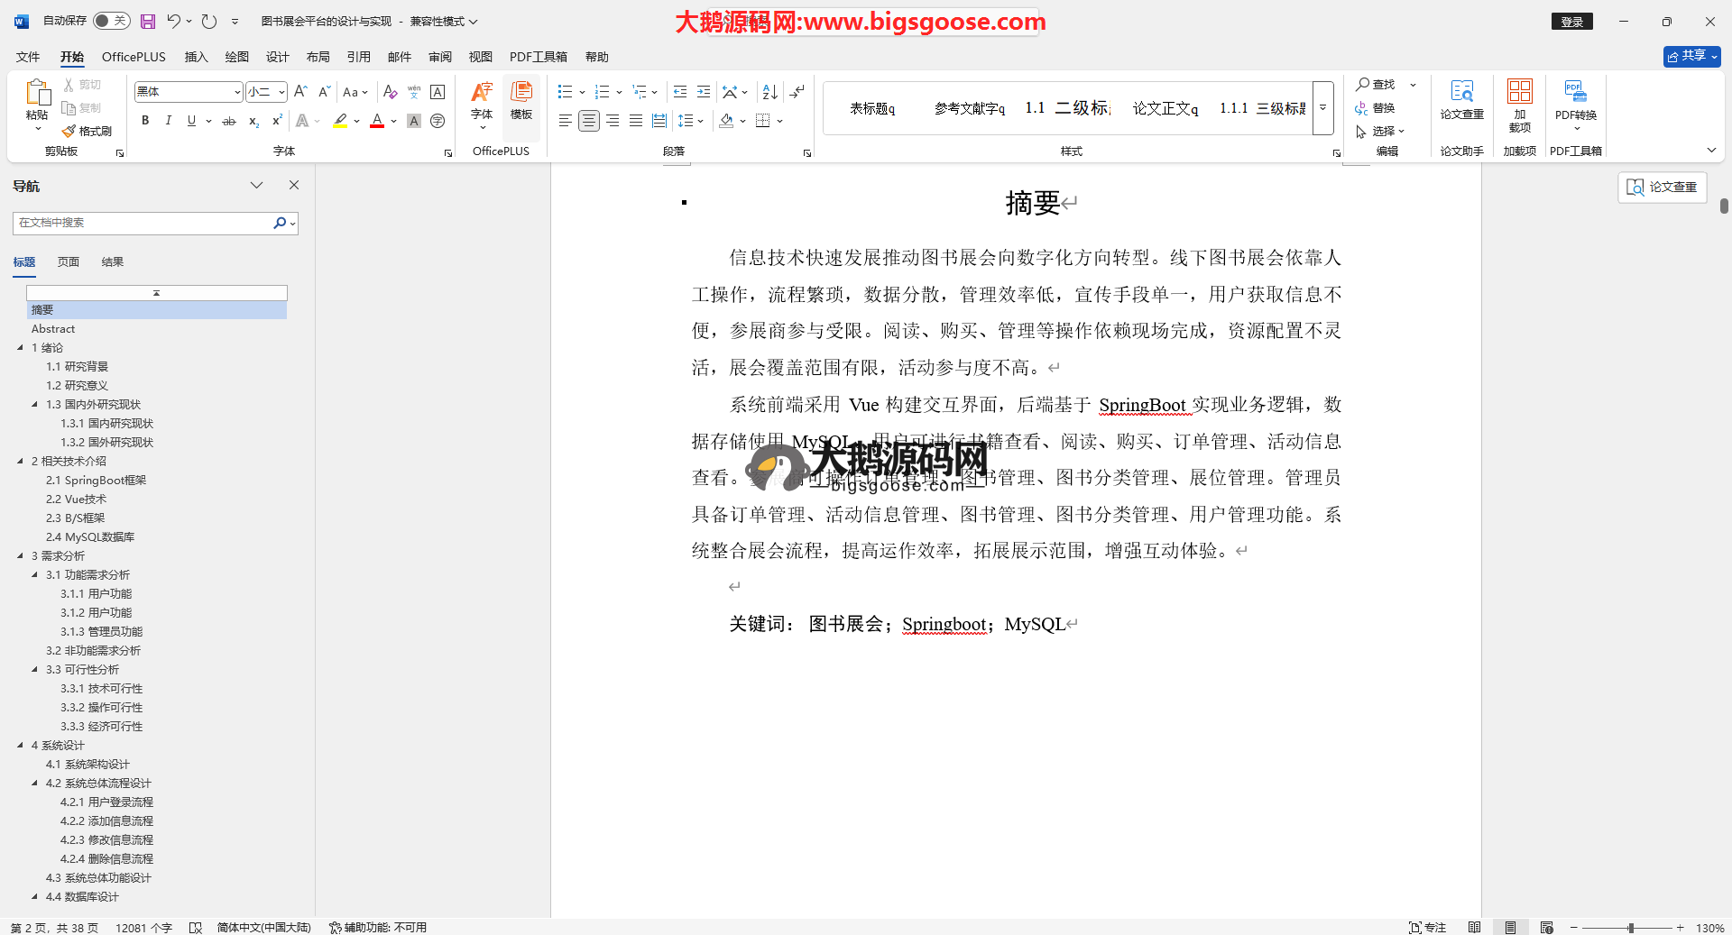Open the font name dropdown (黑体)

(237, 92)
